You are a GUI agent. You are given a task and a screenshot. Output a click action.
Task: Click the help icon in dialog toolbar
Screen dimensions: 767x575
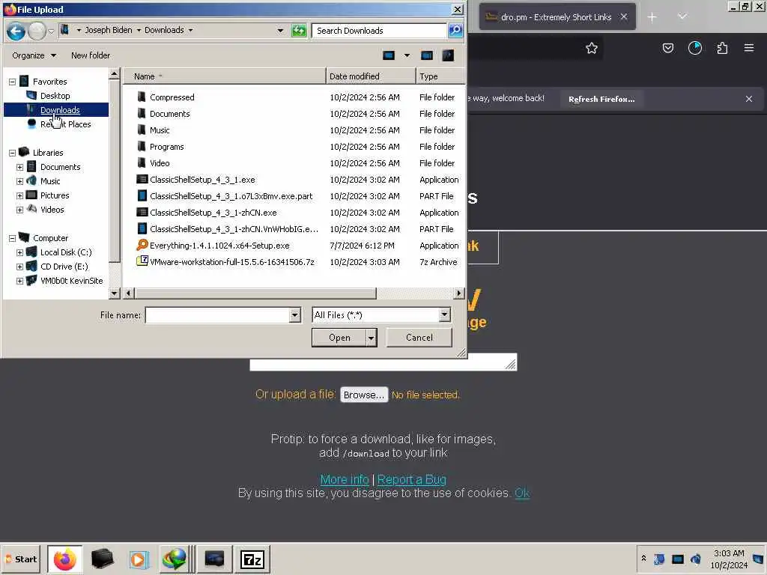448,55
